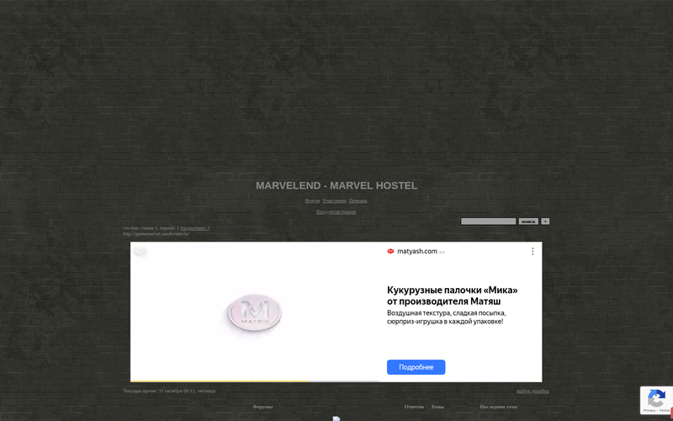Focus the forum search input field
673x421 pixels.
coord(488,221)
